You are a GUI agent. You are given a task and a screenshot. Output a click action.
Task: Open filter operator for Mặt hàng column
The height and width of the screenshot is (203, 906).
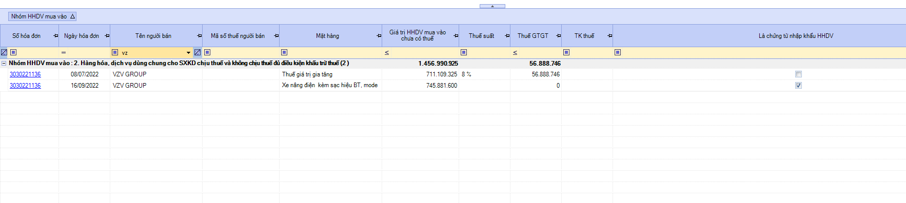pyautogui.click(x=284, y=52)
